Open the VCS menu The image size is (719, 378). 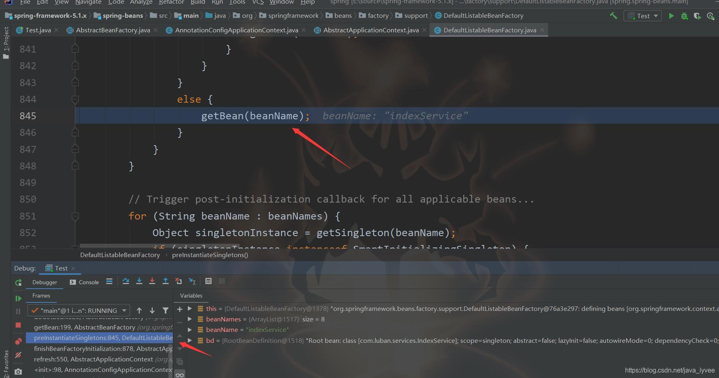tap(258, 2)
